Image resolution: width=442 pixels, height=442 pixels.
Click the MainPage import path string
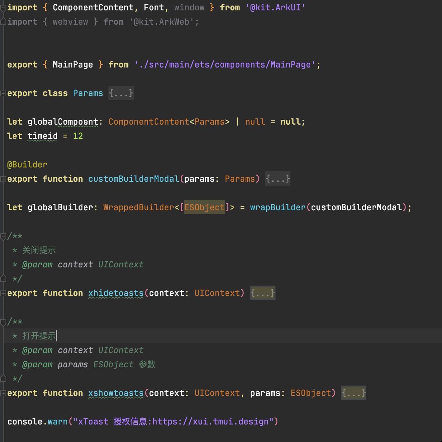click(x=225, y=65)
